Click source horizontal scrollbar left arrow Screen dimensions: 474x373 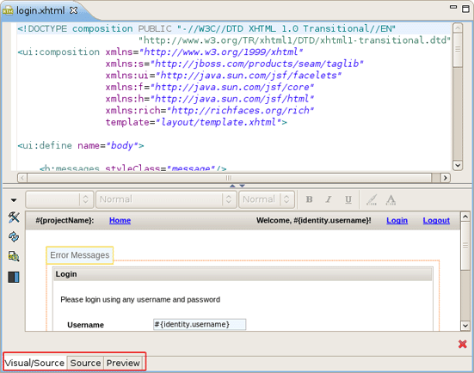22,178
